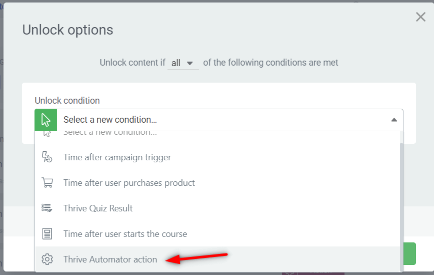Viewport: 434px width, 275px height.
Task: Collapse the Unlock condition dropdown arrow
Action: point(393,120)
